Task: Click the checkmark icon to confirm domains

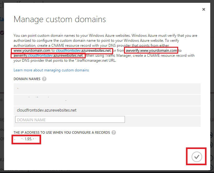Action: pyautogui.click(x=197, y=157)
